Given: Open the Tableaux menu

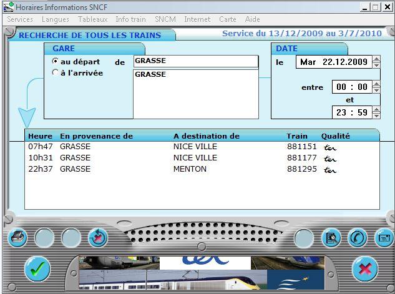Looking at the screenshot, I should [x=93, y=19].
